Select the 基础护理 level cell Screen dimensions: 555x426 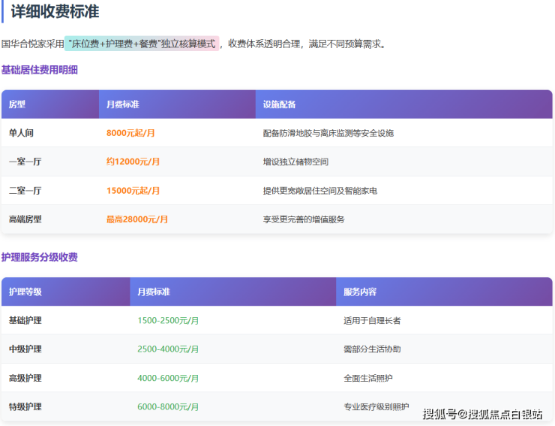click(x=25, y=320)
